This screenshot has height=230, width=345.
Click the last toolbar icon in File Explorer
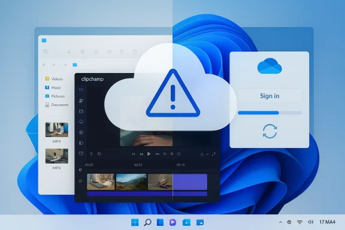click(135, 52)
